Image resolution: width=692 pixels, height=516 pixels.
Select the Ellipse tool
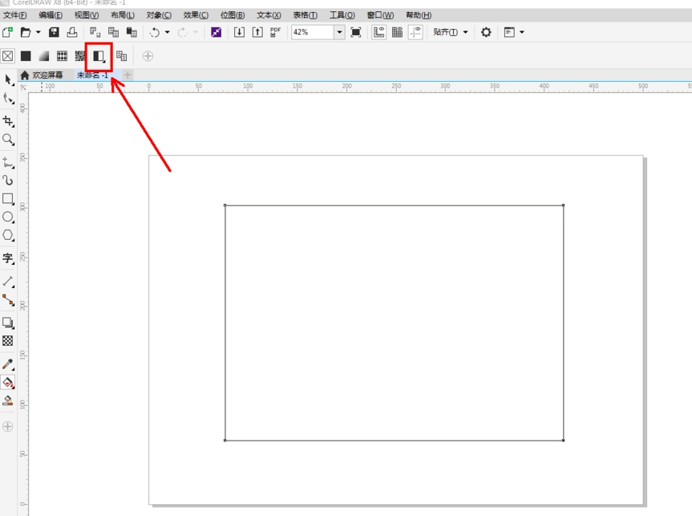point(8,217)
